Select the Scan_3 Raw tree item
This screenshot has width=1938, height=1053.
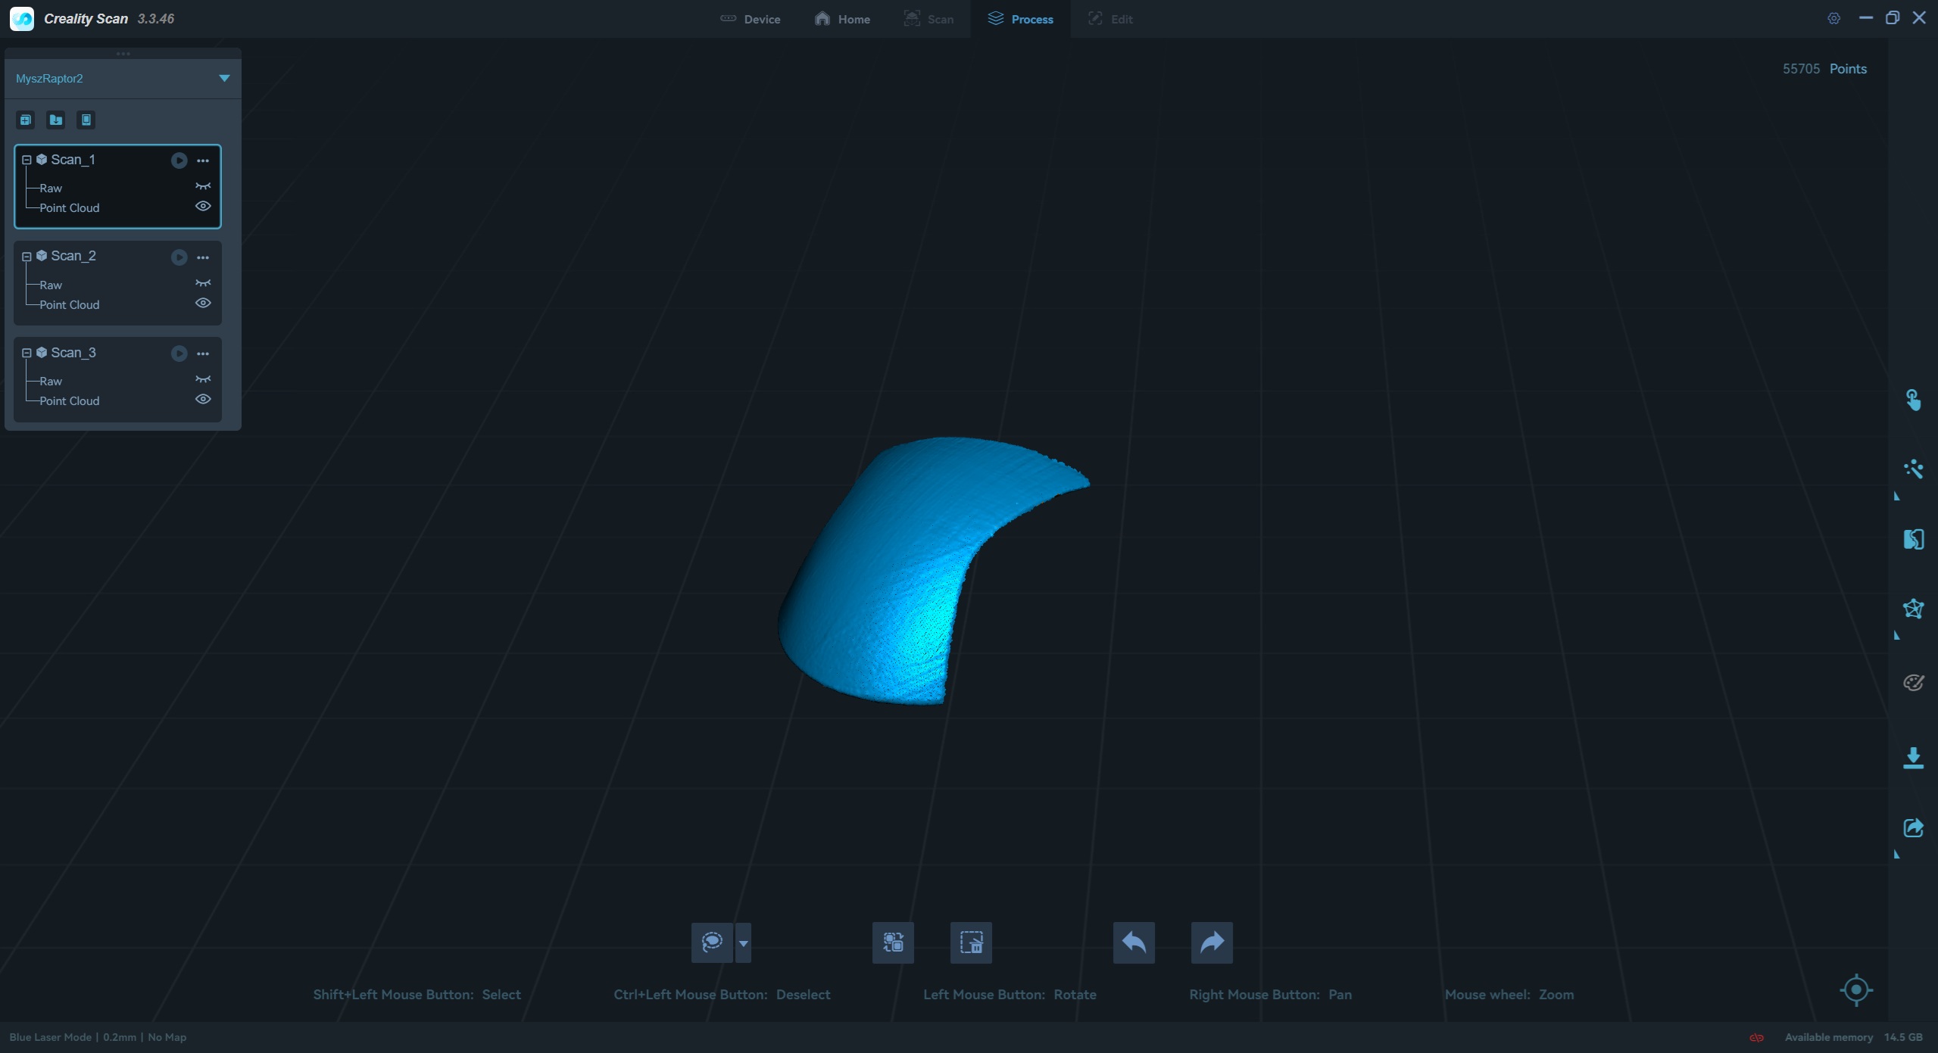(x=51, y=382)
